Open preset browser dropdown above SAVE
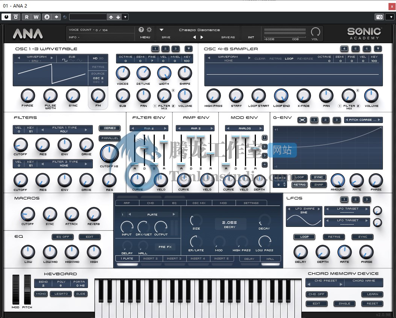396x318 pixels. click(x=162, y=30)
